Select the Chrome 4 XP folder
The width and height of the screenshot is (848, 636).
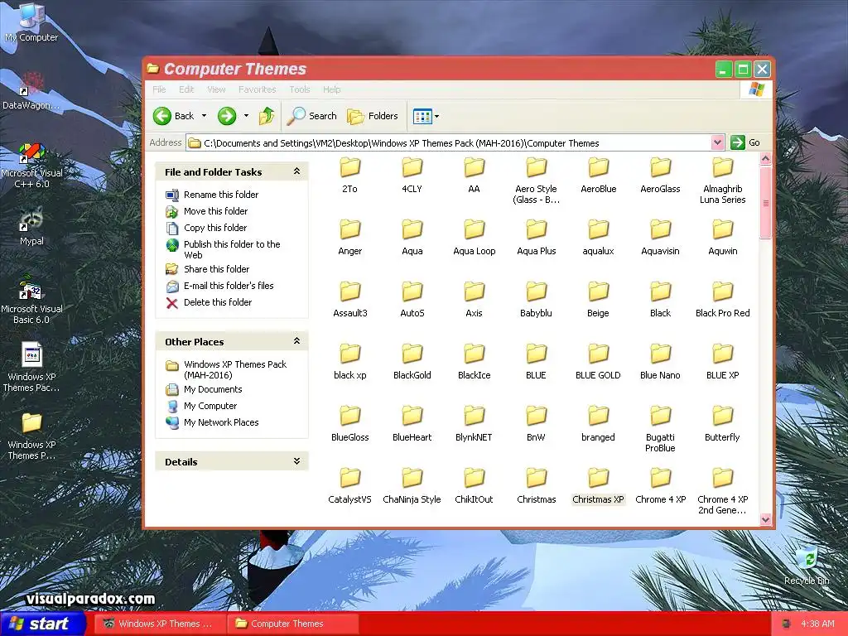coord(660,485)
